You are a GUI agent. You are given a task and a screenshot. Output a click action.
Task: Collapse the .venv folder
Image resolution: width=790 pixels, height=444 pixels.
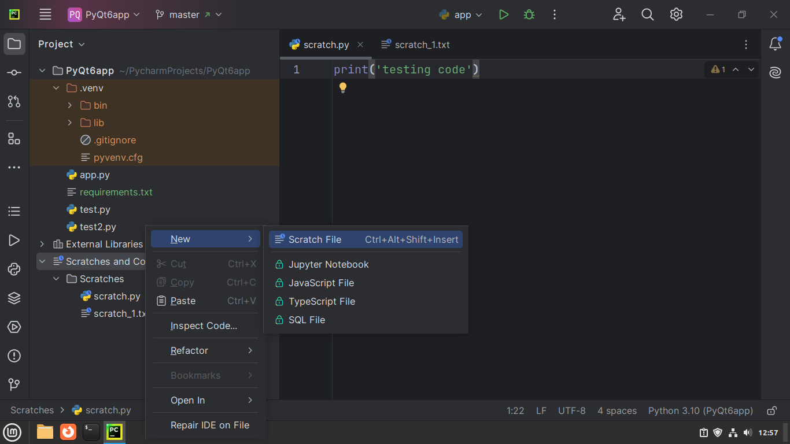tap(56, 88)
